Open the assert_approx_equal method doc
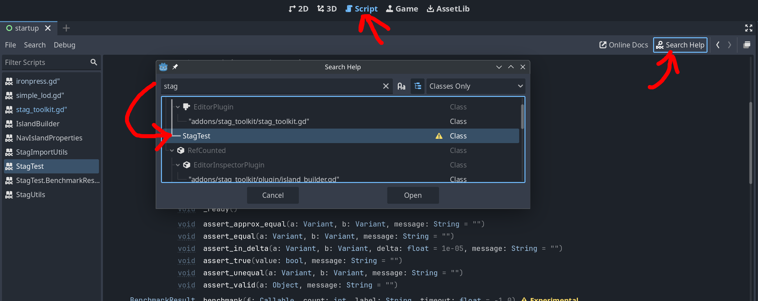This screenshot has width=758, height=301. pyautogui.click(x=244, y=224)
